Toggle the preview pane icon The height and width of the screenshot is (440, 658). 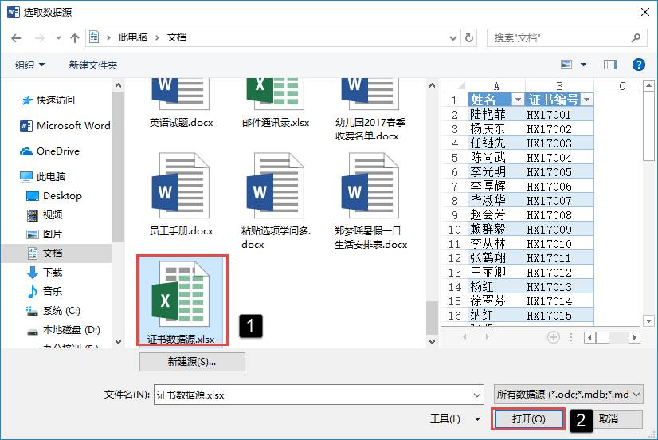609,65
